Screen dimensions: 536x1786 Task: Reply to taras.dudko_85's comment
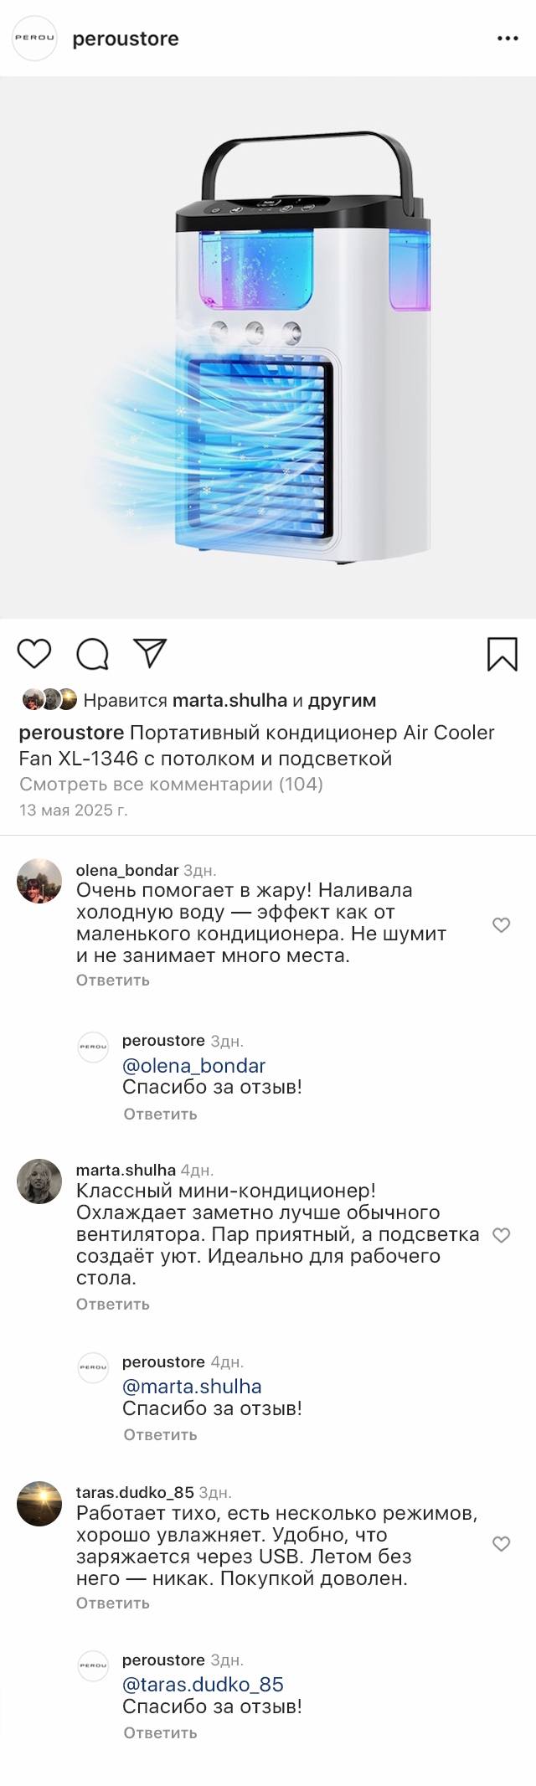pyautogui.click(x=113, y=1603)
